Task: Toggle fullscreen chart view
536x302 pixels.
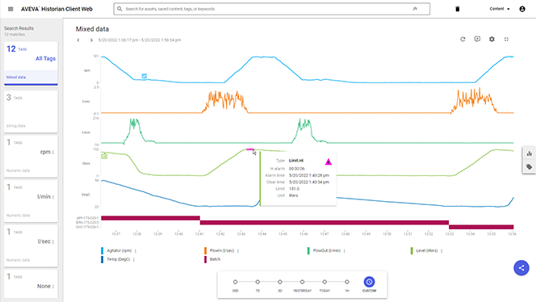Action: [x=506, y=40]
